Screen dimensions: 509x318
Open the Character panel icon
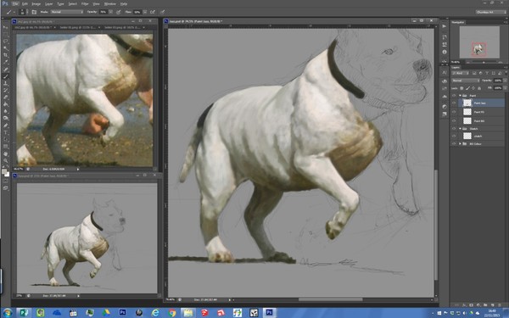pyautogui.click(x=445, y=73)
